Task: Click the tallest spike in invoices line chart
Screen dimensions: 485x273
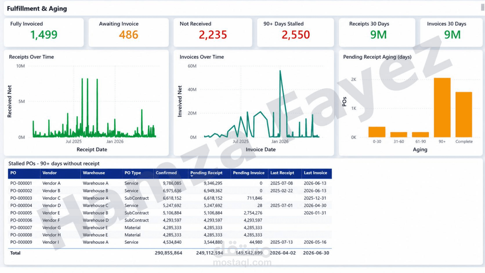Action: click(280, 71)
